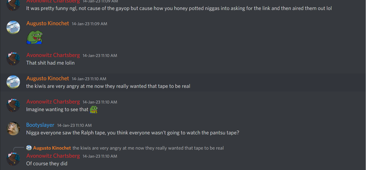
Task: Click Avonowitz Chartsberg's avatar beside 'Of course they did'
Action: coord(13,159)
